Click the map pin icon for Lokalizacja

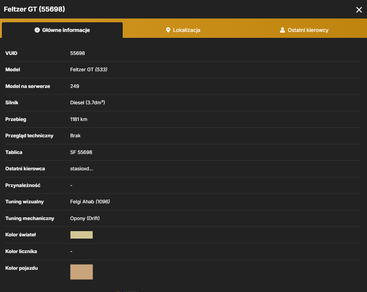tap(168, 30)
